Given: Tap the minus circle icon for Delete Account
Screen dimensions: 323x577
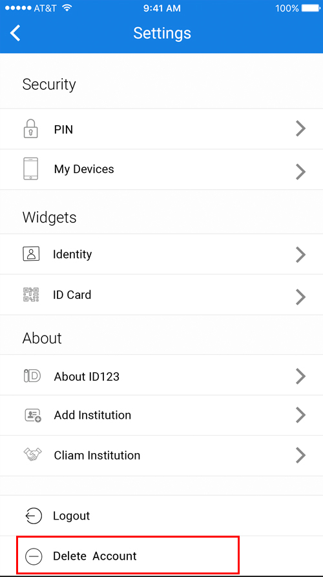Looking at the screenshot, I should pos(34,556).
